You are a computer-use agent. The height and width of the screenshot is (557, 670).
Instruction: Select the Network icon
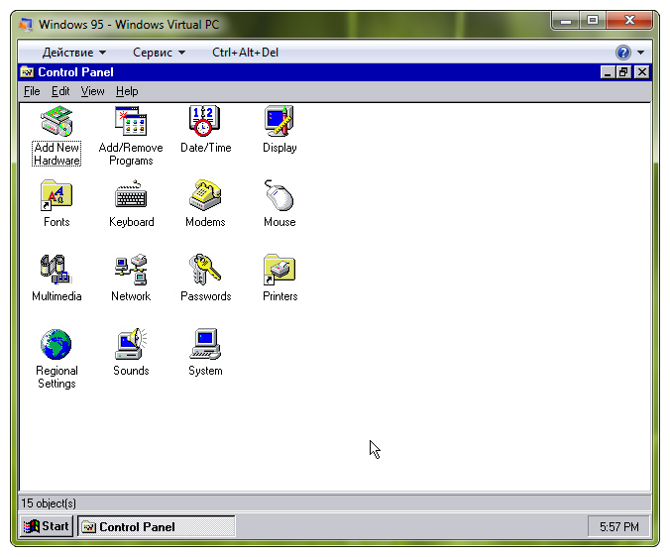click(131, 270)
